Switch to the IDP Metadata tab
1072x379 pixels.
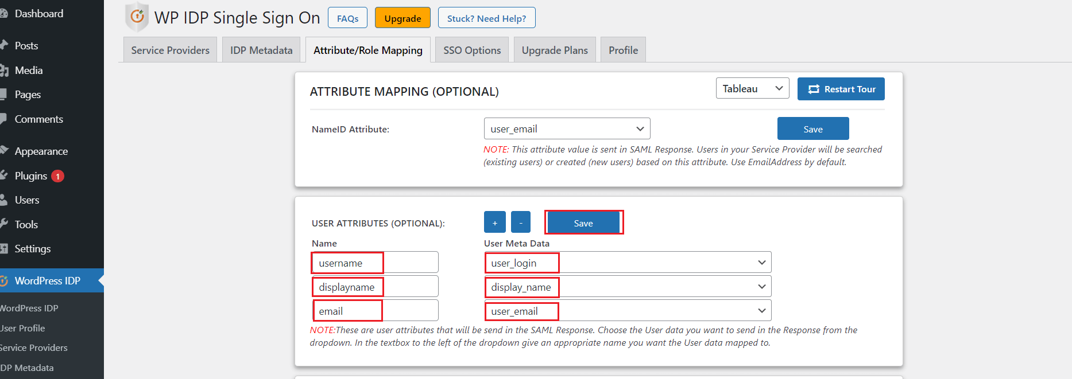tap(261, 50)
